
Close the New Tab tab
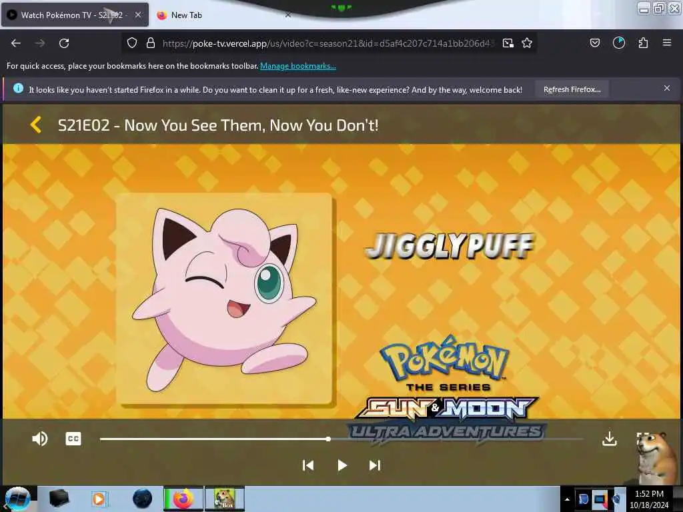[287, 15]
